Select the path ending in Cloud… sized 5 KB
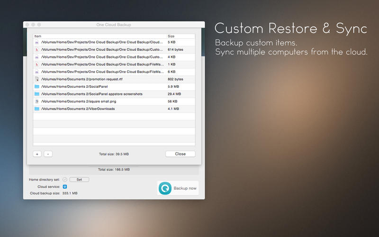 [102, 42]
